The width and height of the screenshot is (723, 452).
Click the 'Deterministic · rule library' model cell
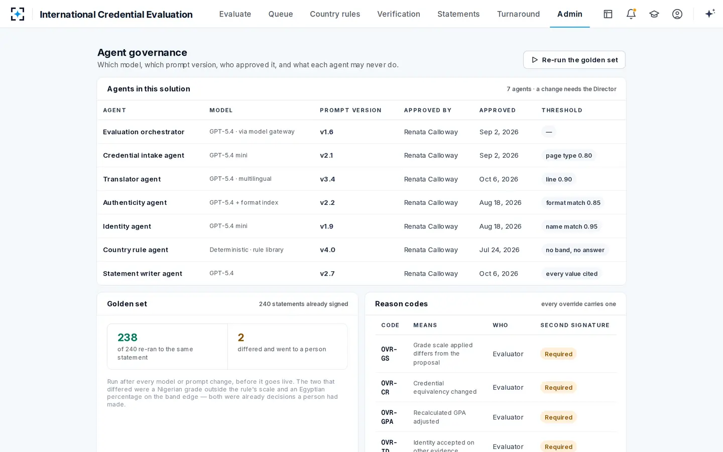click(247, 250)
